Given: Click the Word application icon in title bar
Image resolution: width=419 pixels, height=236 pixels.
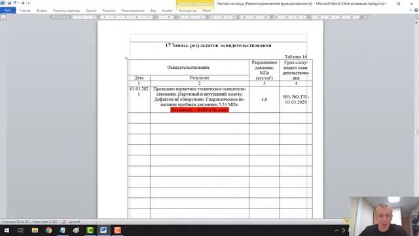Looking at the screenshot, I should (3, 3).
